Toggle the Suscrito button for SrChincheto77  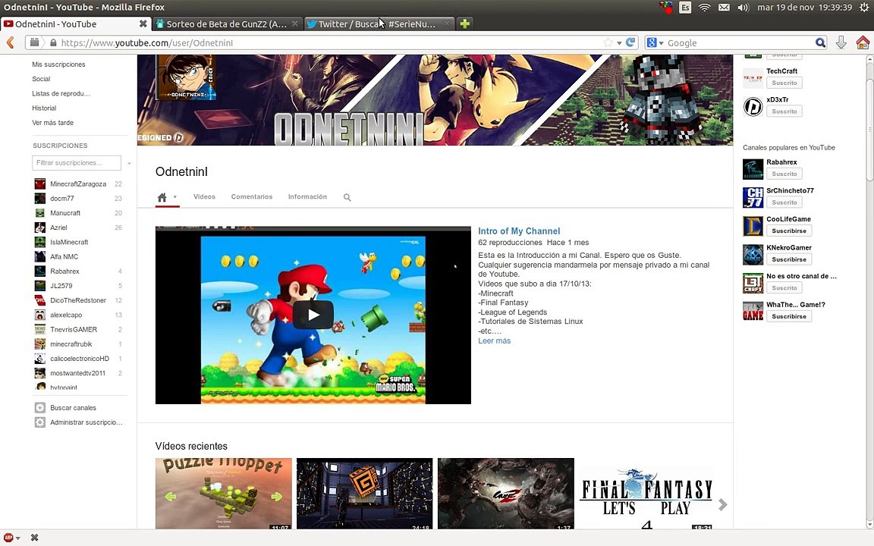coord(784,202)
